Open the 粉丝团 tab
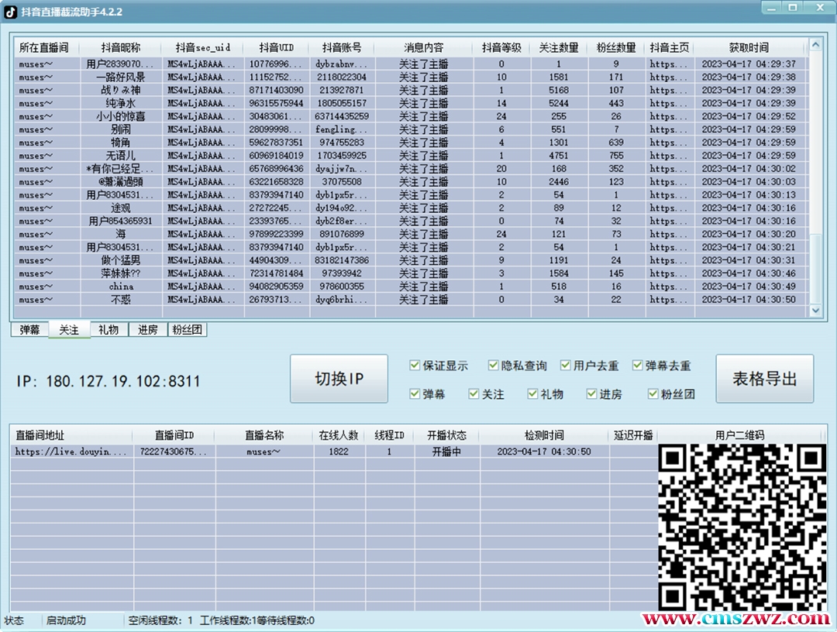837x632 pixels. click(188, 330)
